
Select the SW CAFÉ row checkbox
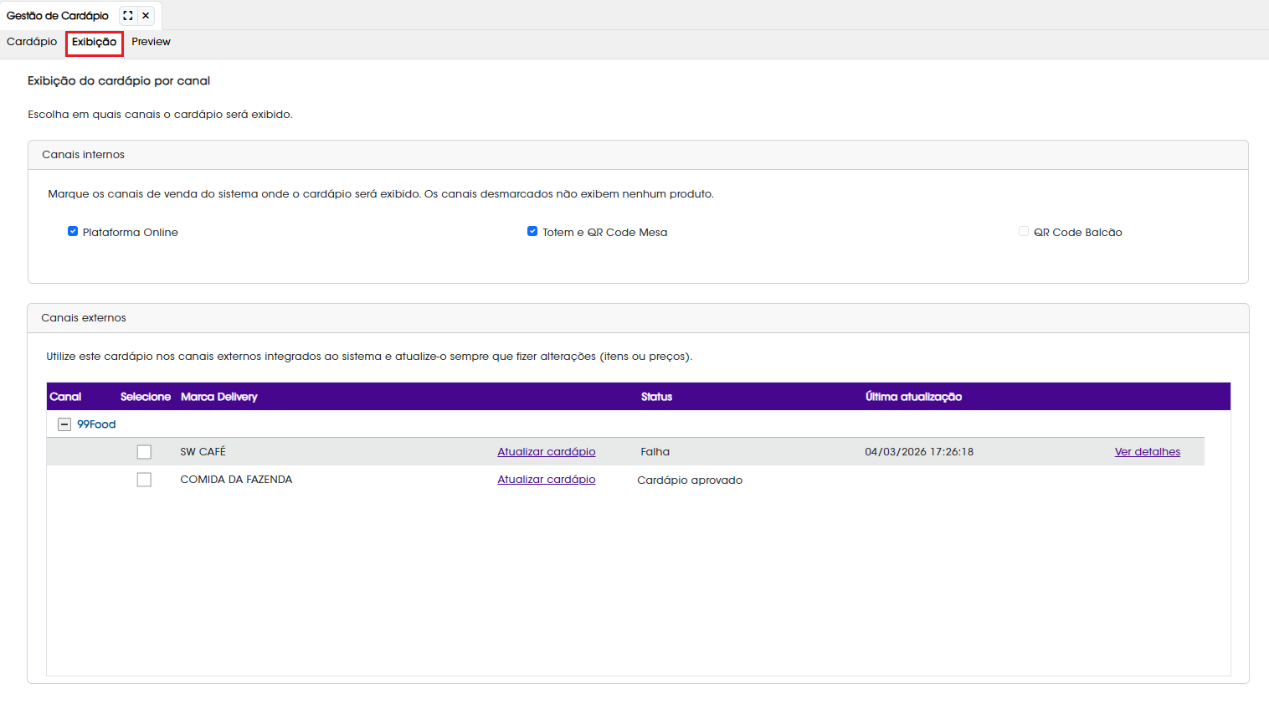tap(144, 452)
